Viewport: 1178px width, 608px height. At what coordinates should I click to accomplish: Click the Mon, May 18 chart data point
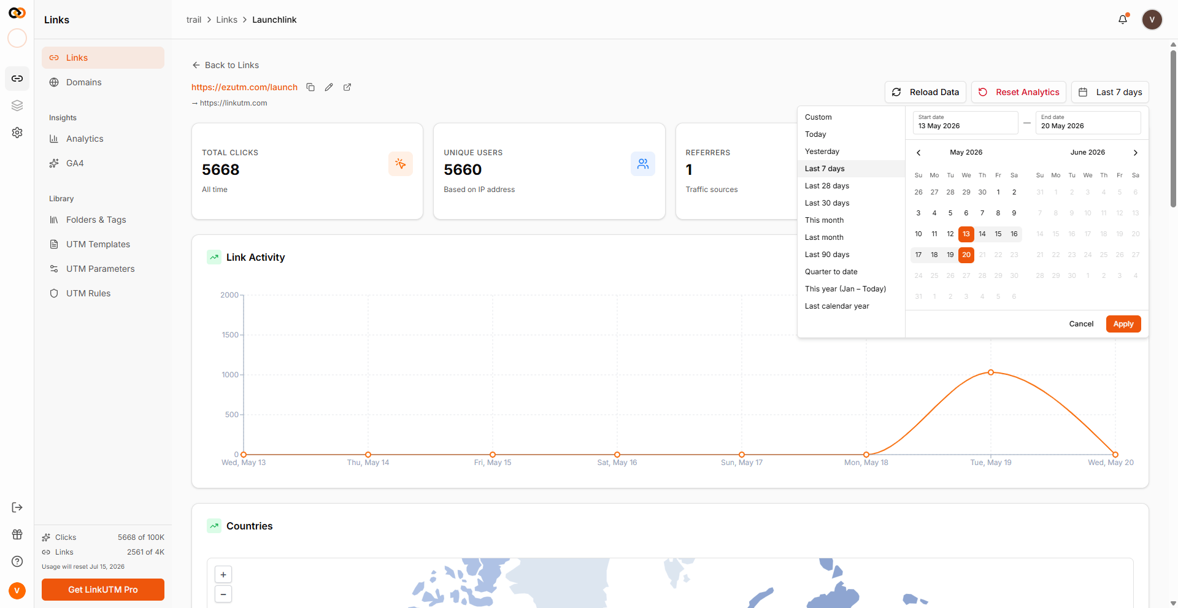tap(866, 455)
